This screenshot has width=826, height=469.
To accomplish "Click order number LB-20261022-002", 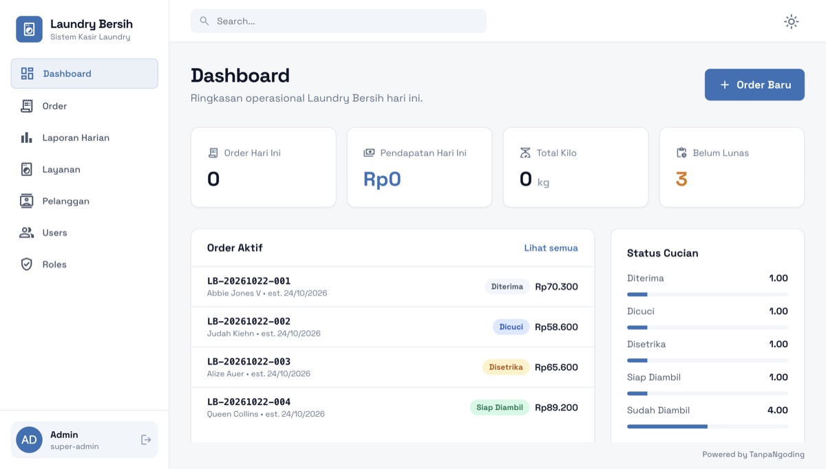I will point(248,321).
